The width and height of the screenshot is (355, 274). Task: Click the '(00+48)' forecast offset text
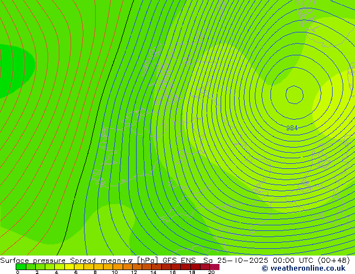tap(334, 261)
